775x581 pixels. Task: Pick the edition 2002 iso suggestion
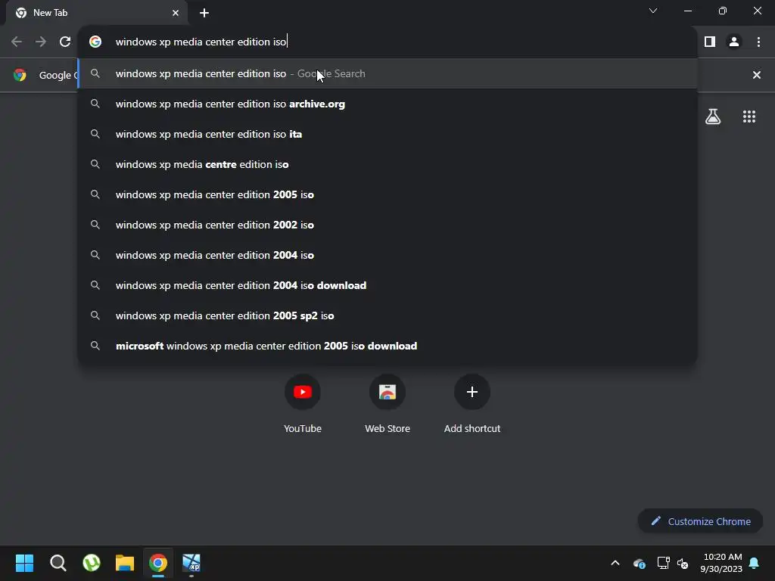[x=387, y=225]
